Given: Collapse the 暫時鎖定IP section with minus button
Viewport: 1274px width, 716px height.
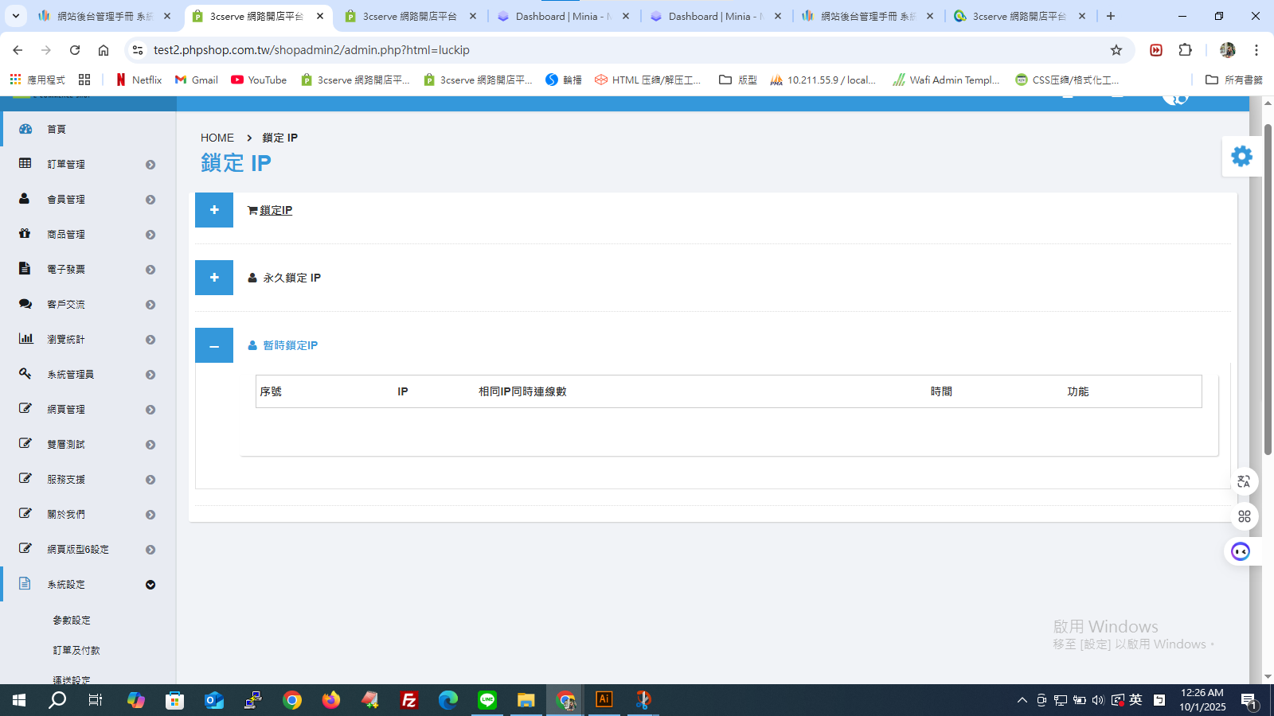Looking at the screenshot, I should click(214, 345).
